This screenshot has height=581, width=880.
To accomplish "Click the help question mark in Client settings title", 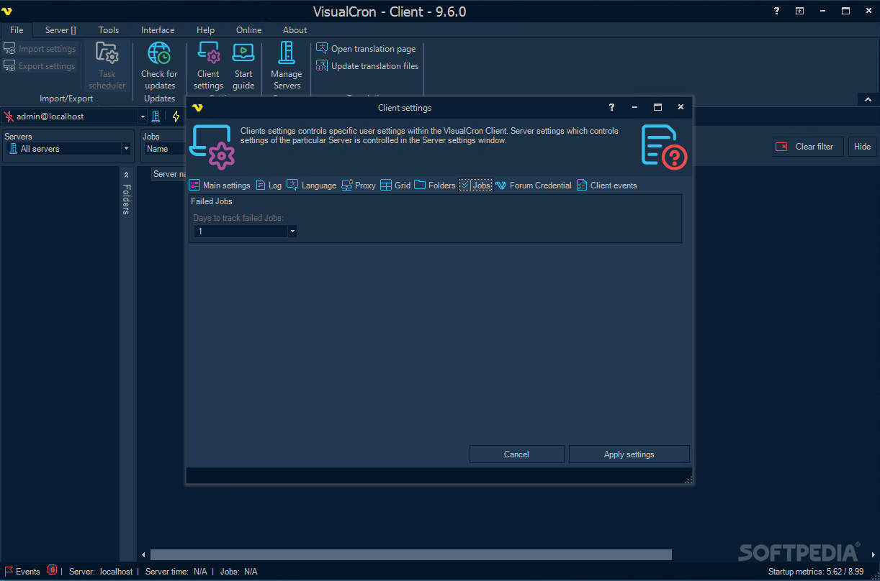I will (612, 107).
